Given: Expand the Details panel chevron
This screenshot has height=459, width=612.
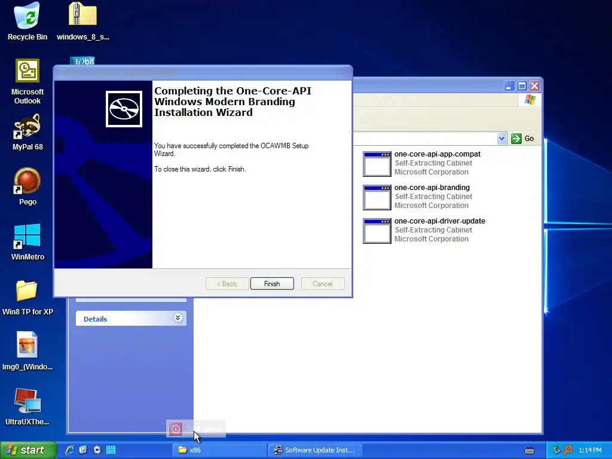Looking at the screenshot, I should click(178, 318).
